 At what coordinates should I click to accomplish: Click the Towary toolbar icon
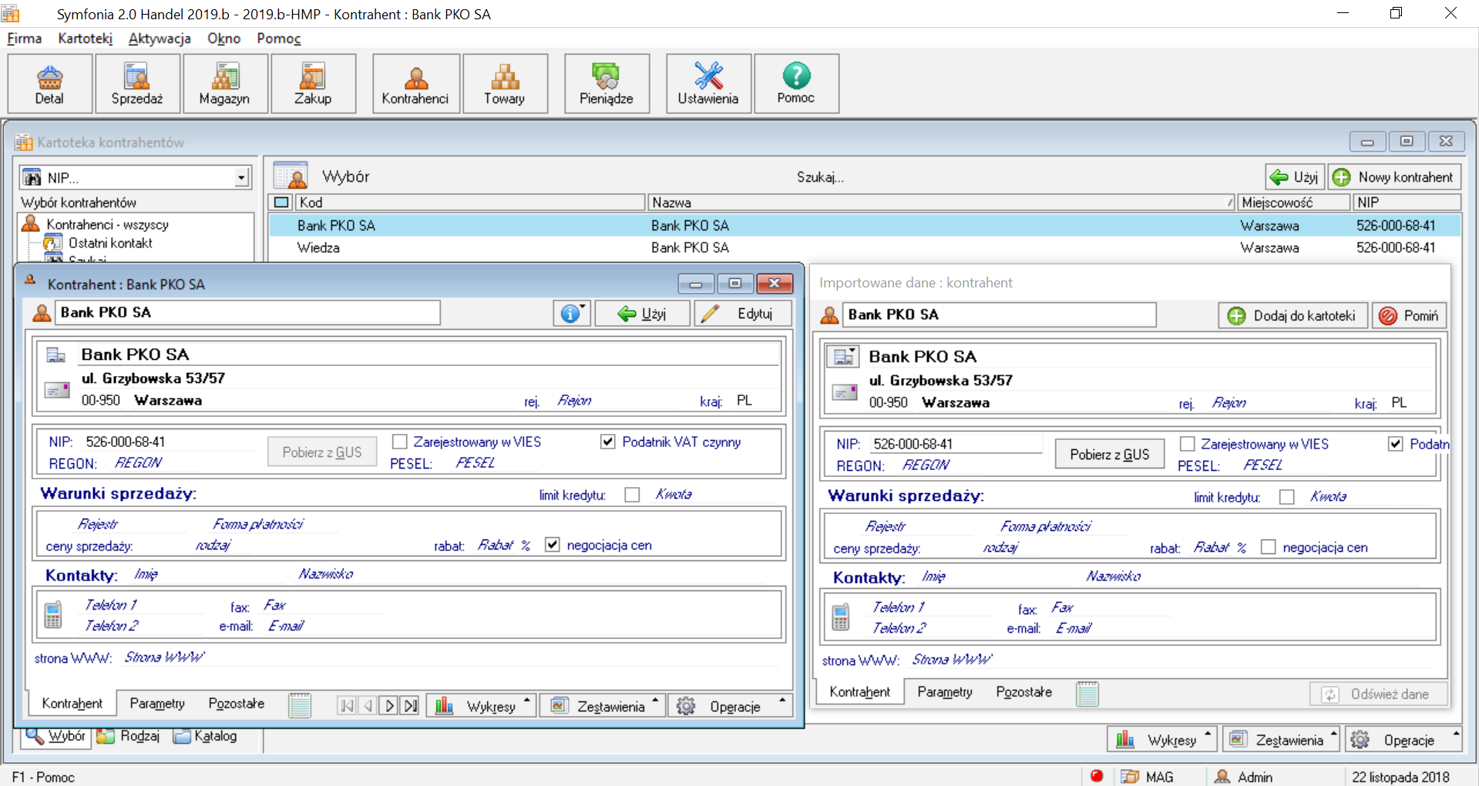(505, 84)
